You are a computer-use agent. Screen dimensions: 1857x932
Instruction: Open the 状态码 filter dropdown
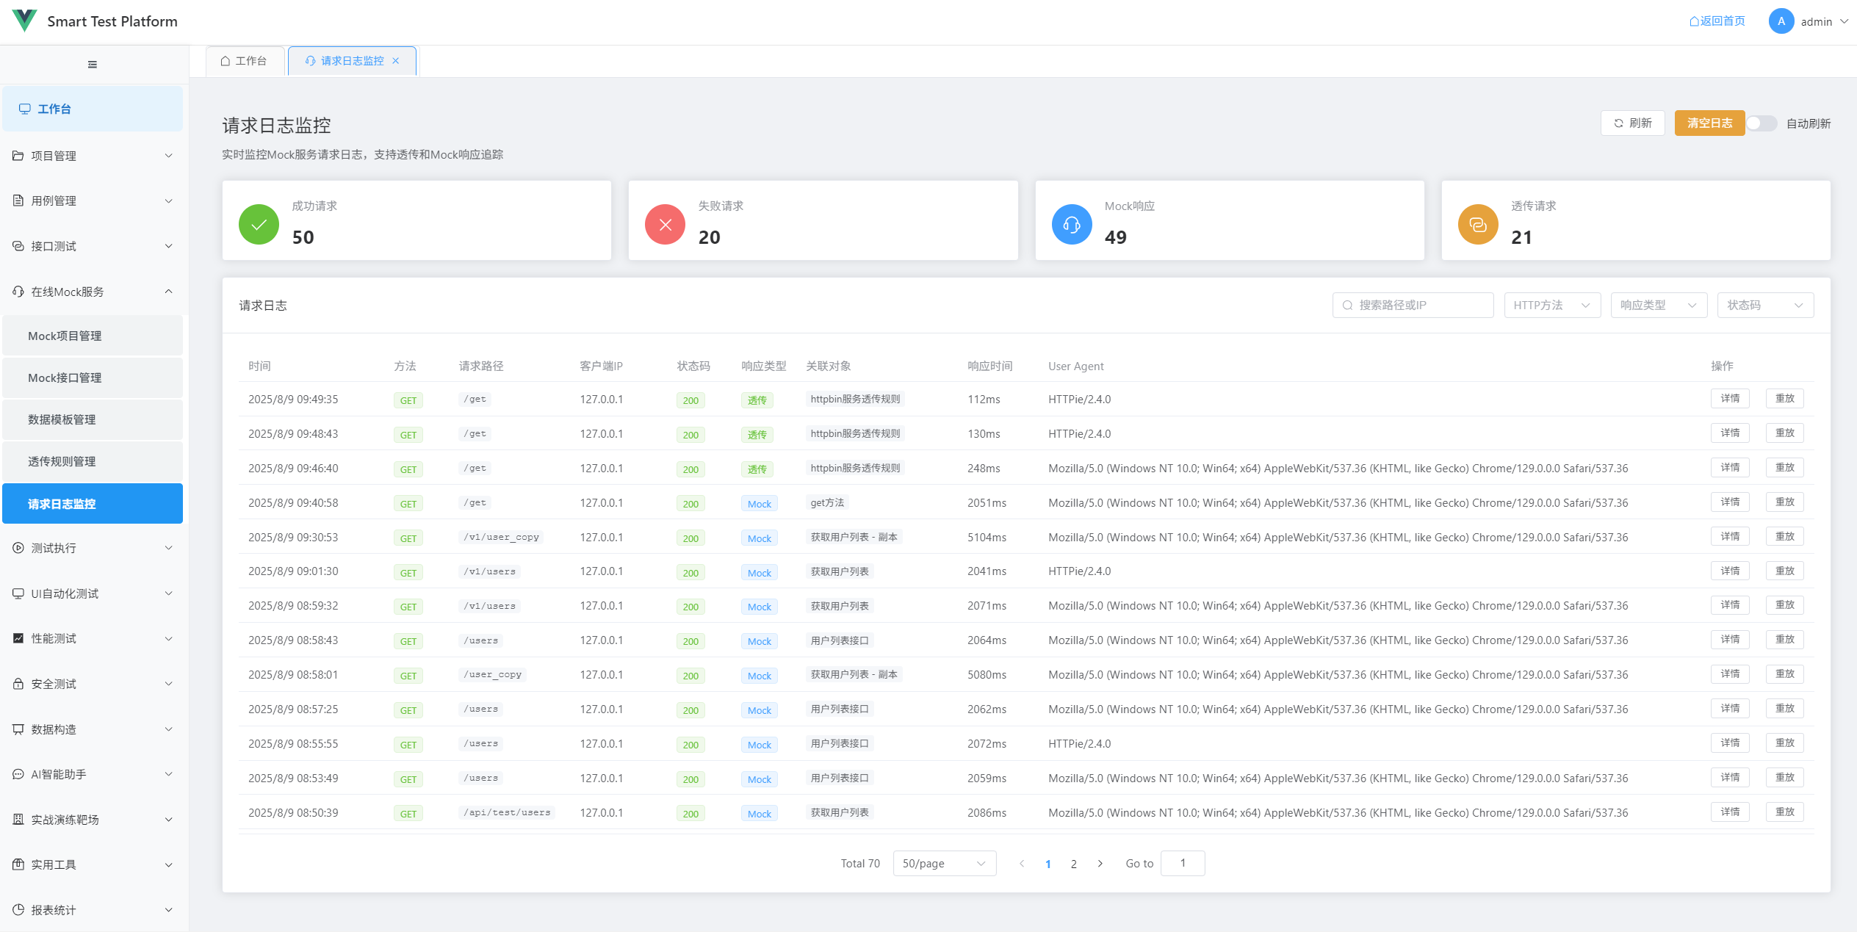pyautogui.click(x=1764, y=306)
